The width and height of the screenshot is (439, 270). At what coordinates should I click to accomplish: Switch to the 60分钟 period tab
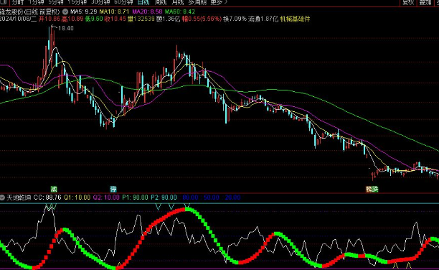(123, 2)
